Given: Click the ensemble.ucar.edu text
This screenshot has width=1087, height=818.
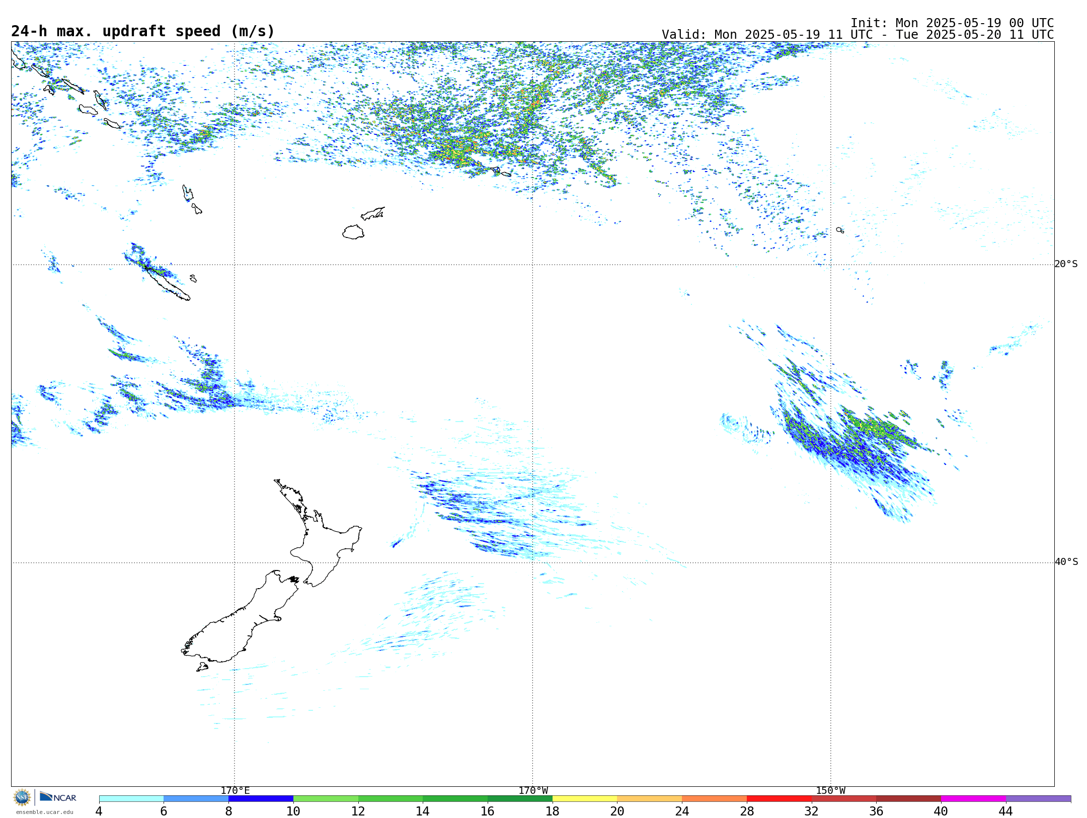Looking at the screenshot, I should coord(45,812).
